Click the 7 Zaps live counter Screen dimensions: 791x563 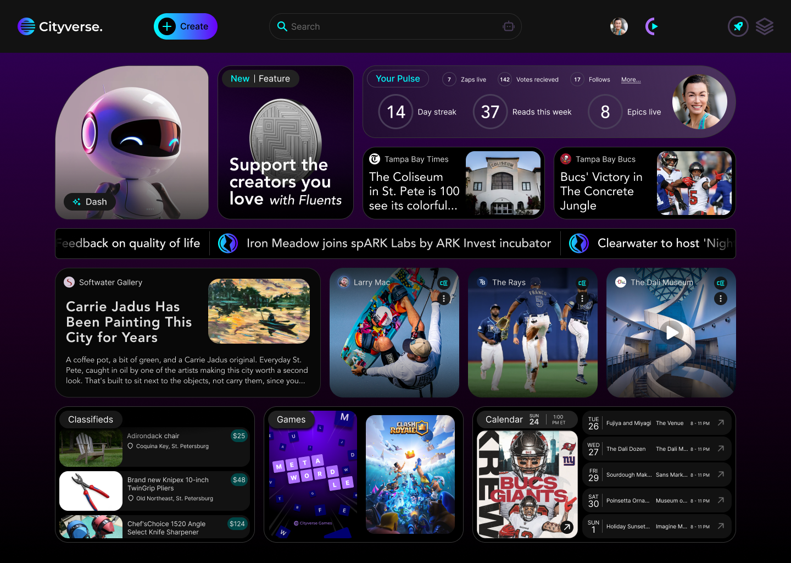point(465,80)
